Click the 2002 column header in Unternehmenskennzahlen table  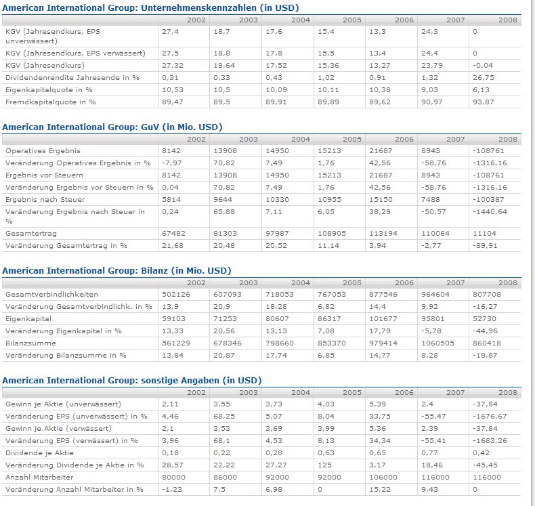point(196,20)
